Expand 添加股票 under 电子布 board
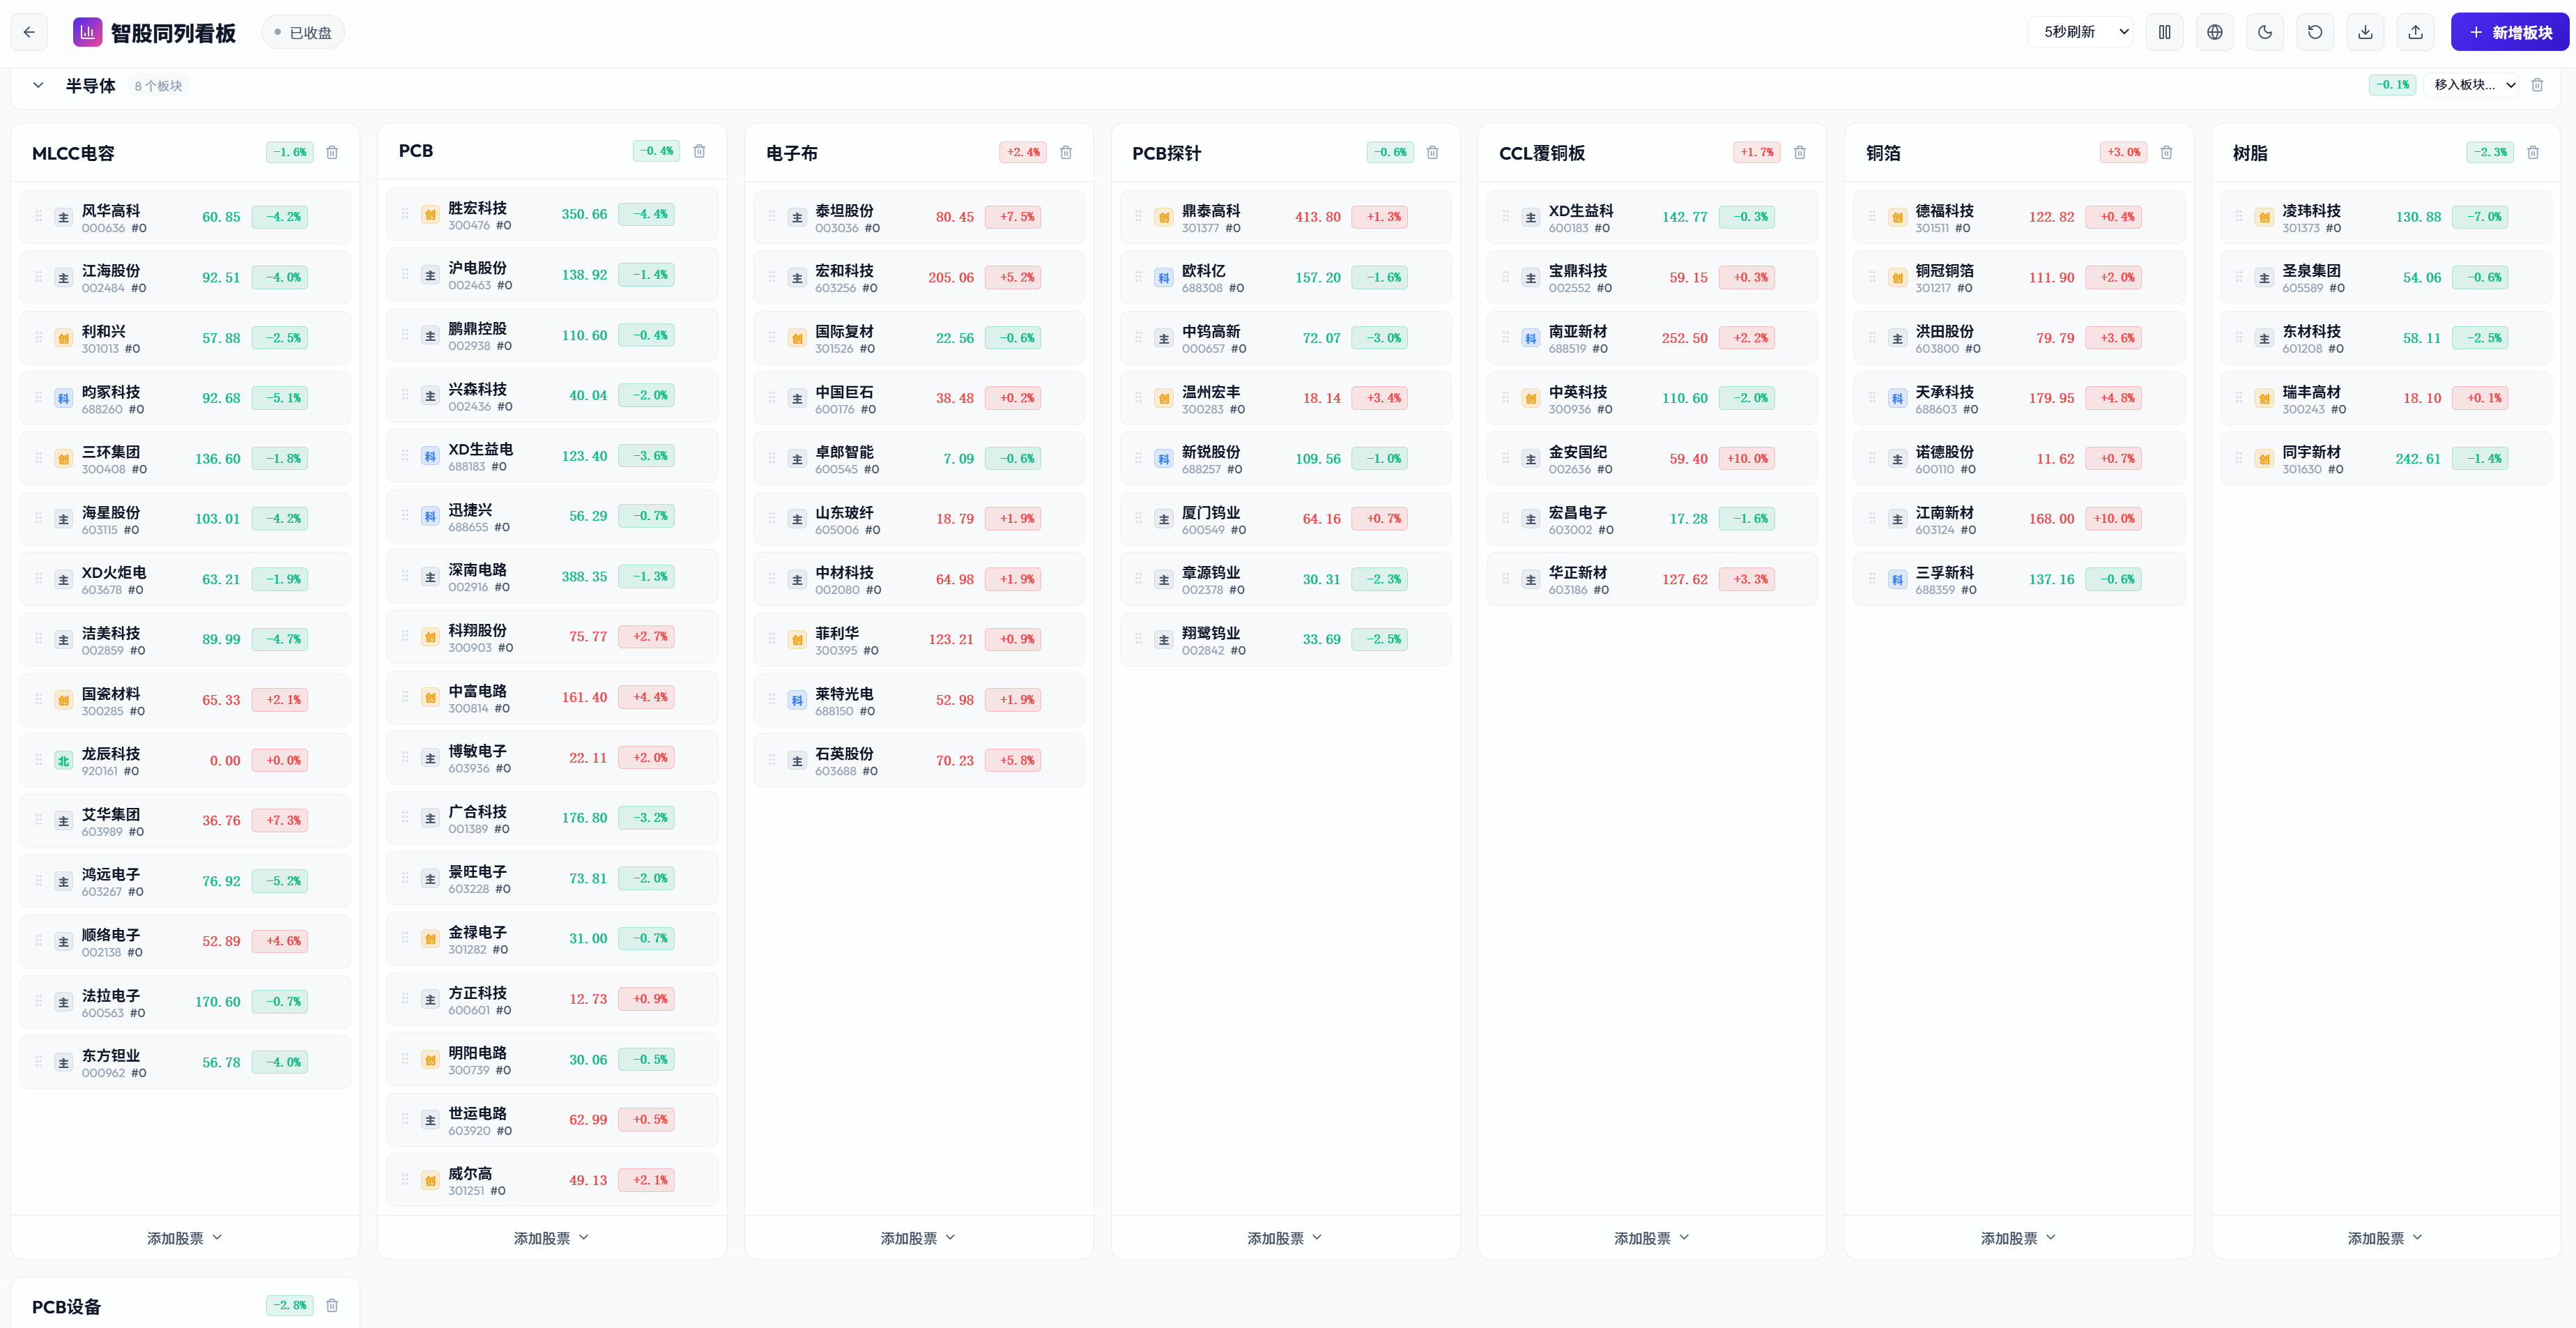The width and height of the screenshot is (2576, 1328). (x=919, y=1238)
